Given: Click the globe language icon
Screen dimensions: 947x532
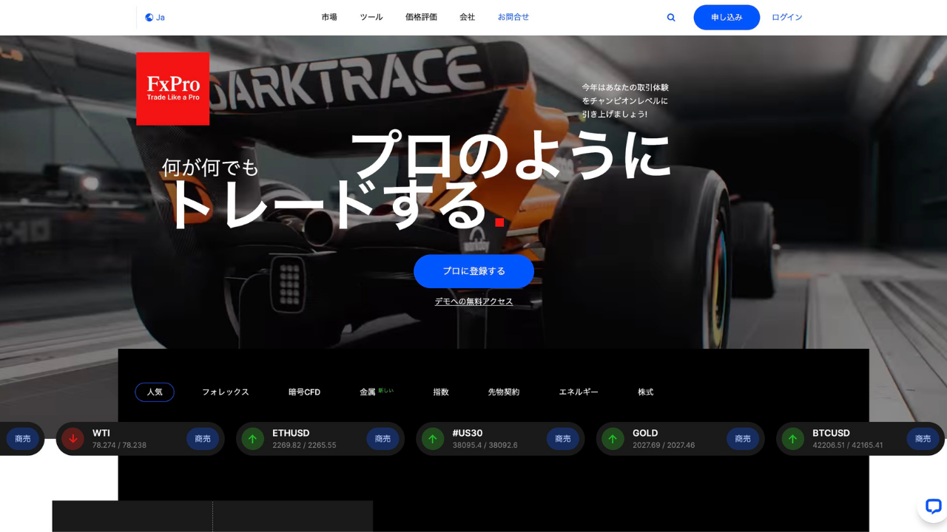Looking at the screenshot, I should [x=149, y=17].
